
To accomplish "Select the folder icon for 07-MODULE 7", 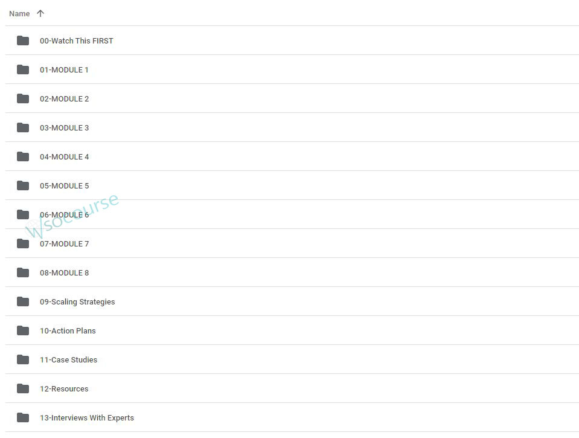I will click(23, 243).
